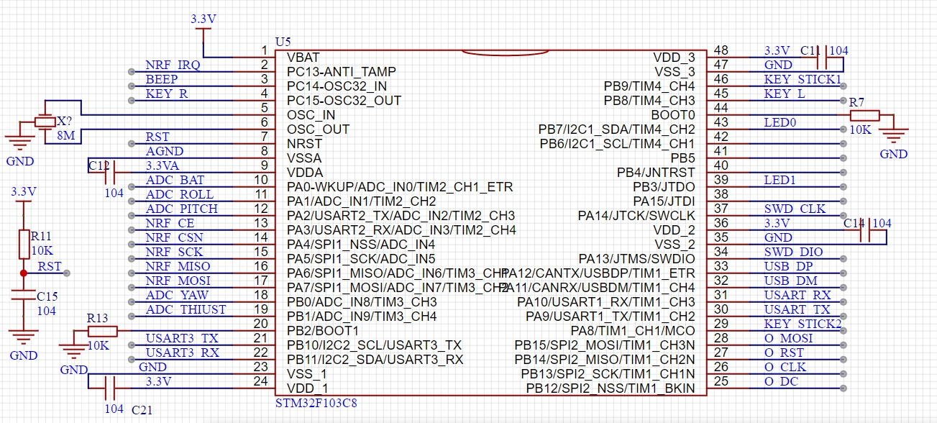Select the USB_DM net label
Viewport: 937px width, 423px height.
click(790, 281)
